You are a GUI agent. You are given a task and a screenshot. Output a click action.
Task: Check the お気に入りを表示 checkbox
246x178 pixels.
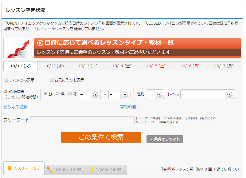click(52, 80)
